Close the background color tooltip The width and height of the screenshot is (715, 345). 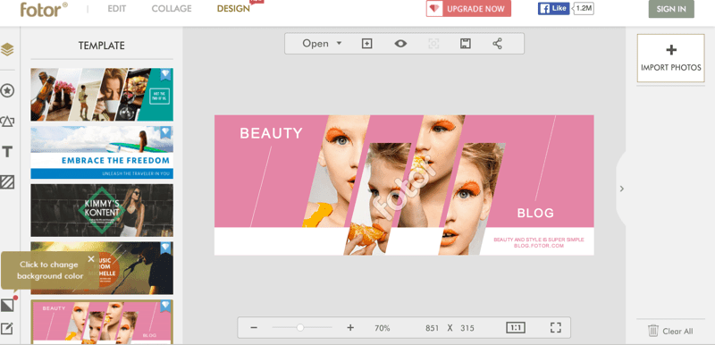[x=91, y=259]
